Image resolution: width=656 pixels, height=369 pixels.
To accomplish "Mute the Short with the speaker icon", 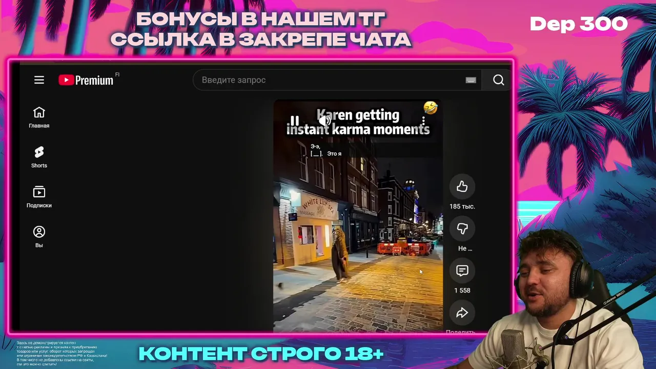I will (x=324, y=121).
